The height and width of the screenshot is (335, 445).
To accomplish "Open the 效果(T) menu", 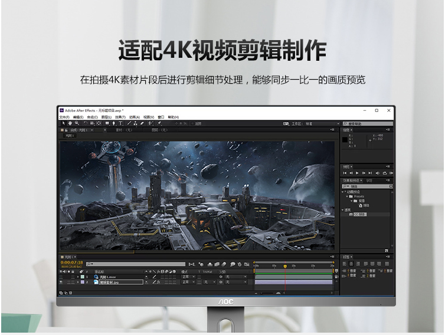I will (x=120, y=117).
